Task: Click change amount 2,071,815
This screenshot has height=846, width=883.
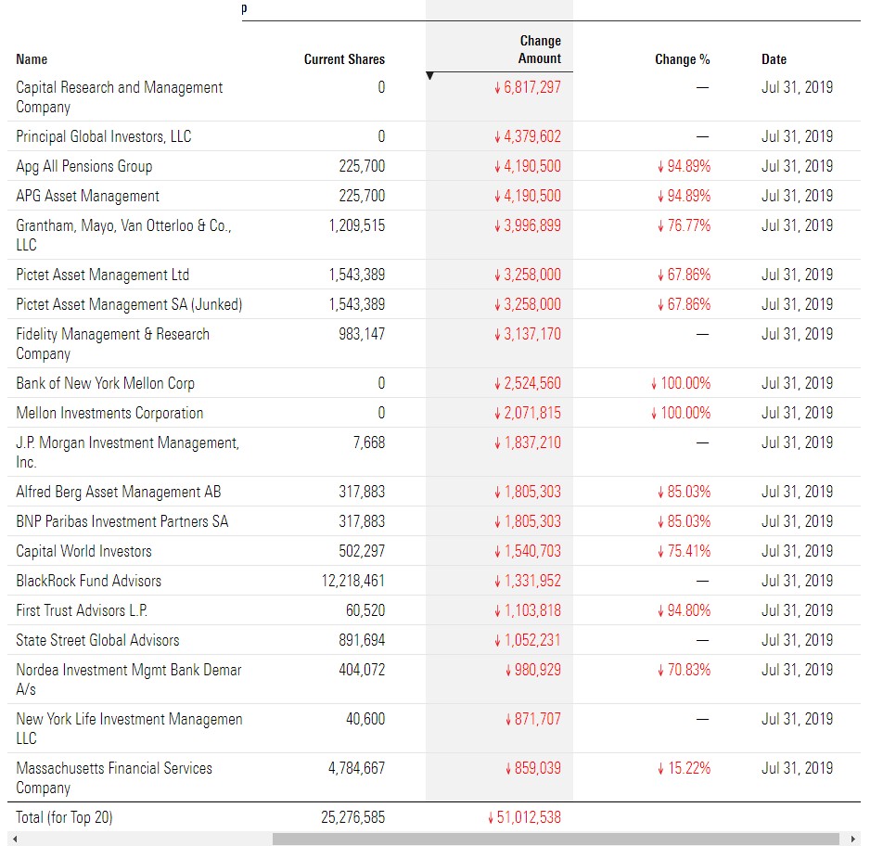Action: (527, 413)
